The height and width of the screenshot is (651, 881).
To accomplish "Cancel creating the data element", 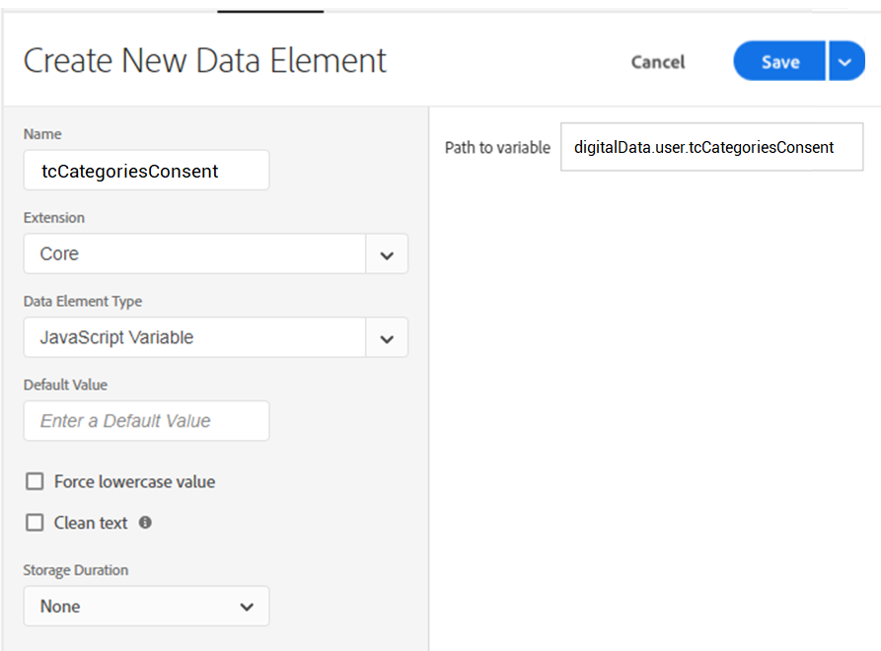I will pyautogui.click(x=658, y=62).
